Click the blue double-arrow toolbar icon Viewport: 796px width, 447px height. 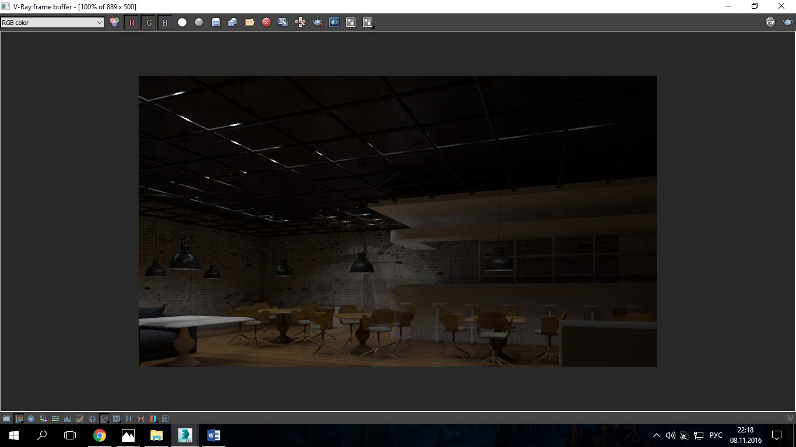(x=334, y=23)
